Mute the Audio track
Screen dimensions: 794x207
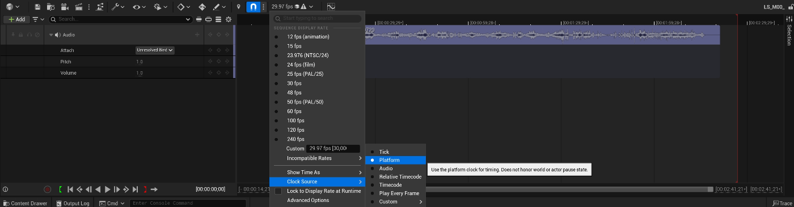click(37, 35)
